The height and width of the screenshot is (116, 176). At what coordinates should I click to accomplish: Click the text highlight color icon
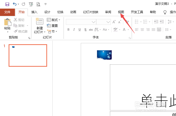[115, 30]
